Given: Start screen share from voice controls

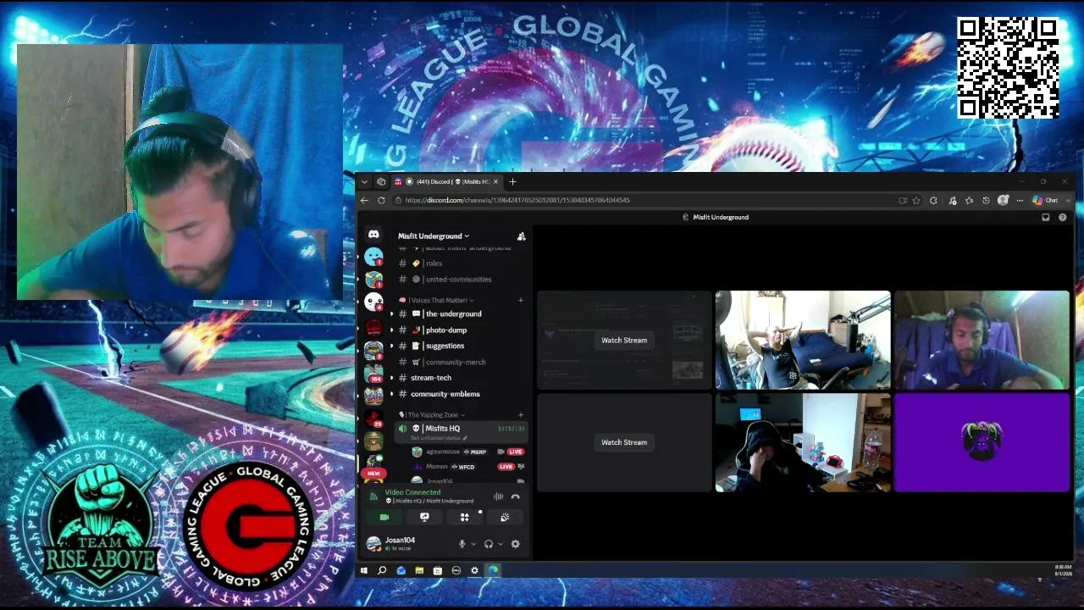Looking at the screenshot, I should tap(424, 517).
